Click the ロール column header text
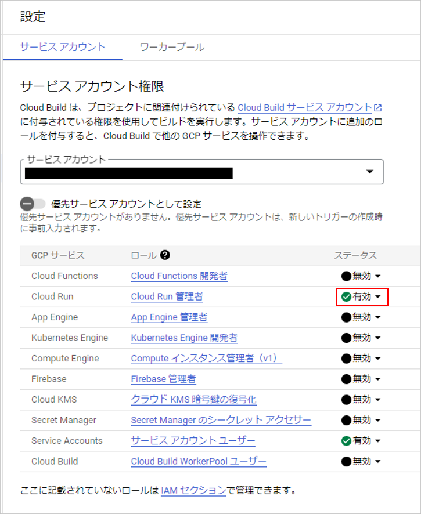This screenshot has width=421, height=514. click(x=144, y=255)
